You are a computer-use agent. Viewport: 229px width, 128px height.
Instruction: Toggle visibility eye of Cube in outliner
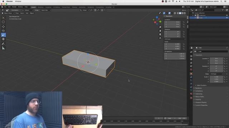pos(227,18)
